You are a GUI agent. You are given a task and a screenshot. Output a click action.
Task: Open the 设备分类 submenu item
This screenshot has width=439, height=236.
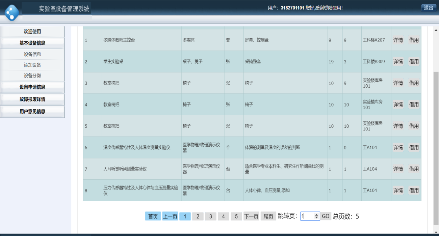click(32, 76)
